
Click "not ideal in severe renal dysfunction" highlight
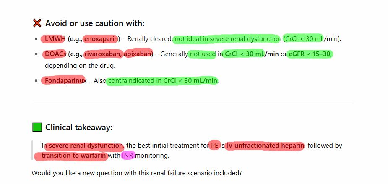[227, 39]
